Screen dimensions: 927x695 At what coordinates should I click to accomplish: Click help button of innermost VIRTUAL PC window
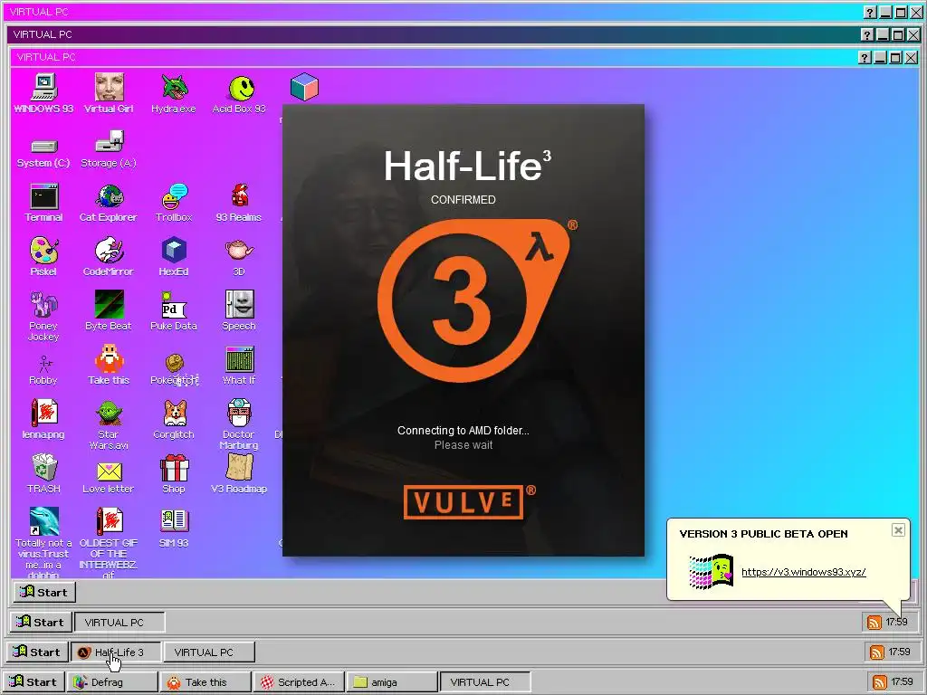coord(865,57)
